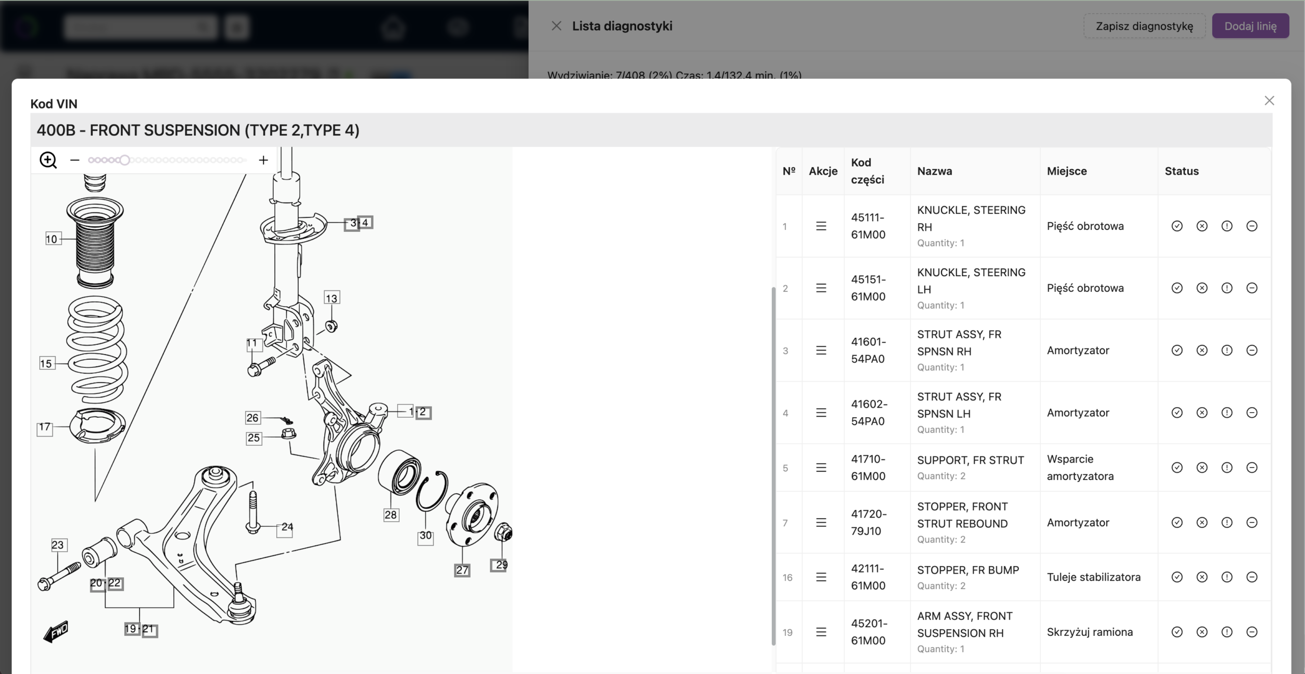Click the parts table vertical scrollbar
The height and width of the screenshot is (674, 1305).
point(774,466)
